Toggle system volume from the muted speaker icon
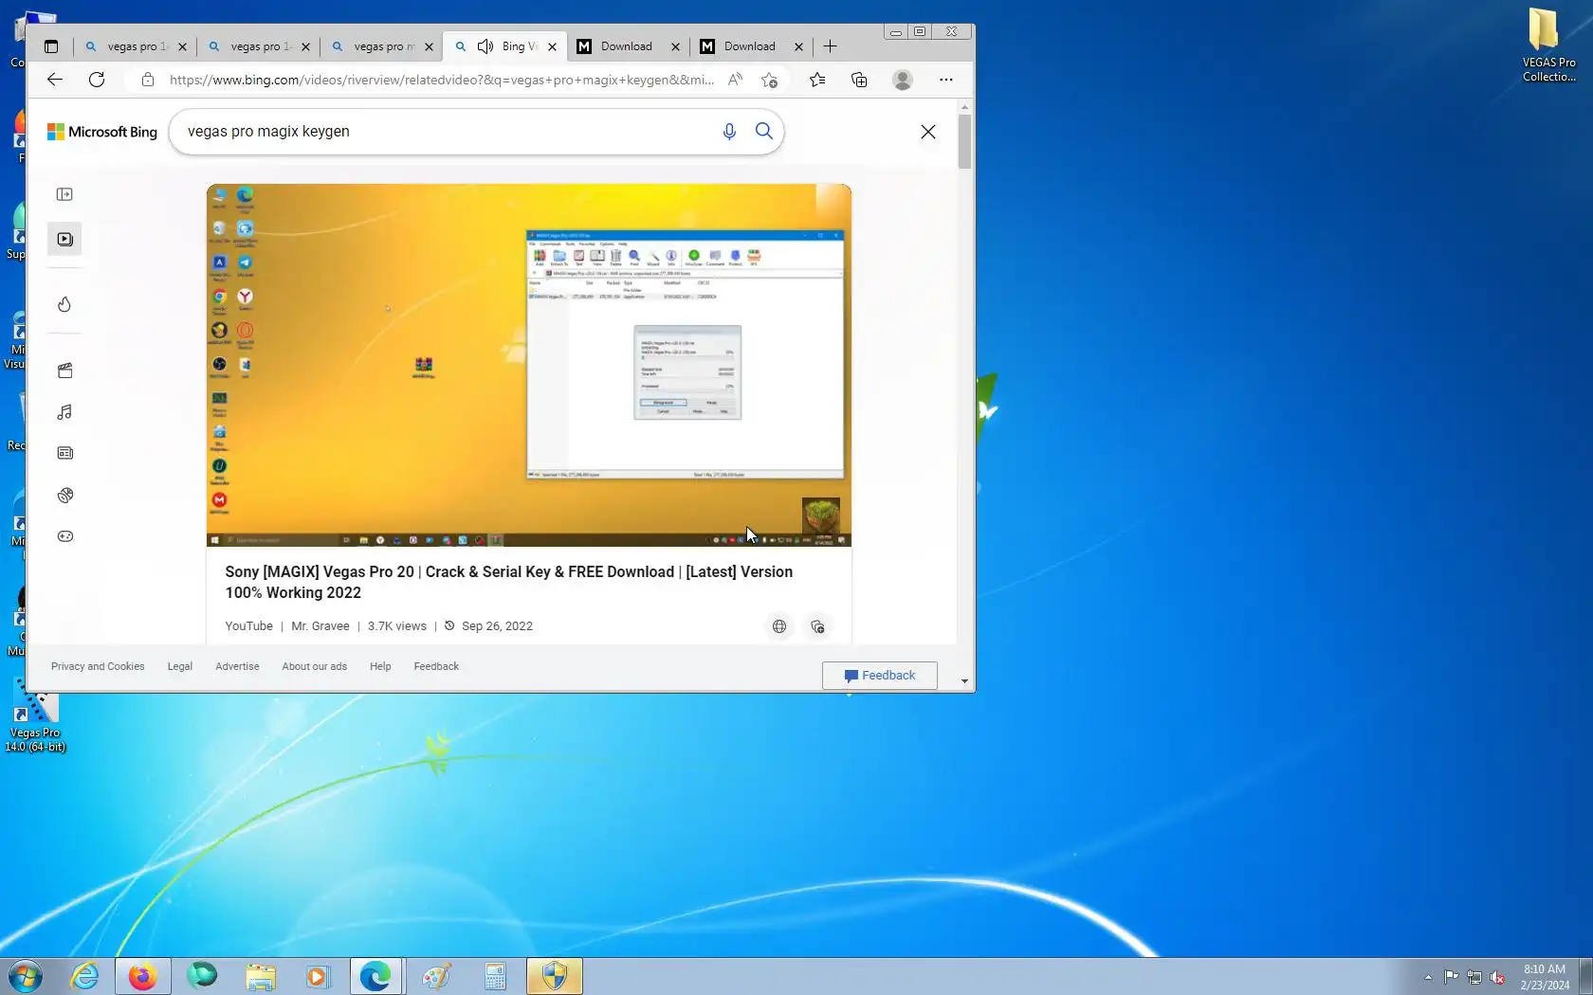Screen dimensions: 1593x995 click(x=1498, y=977)
